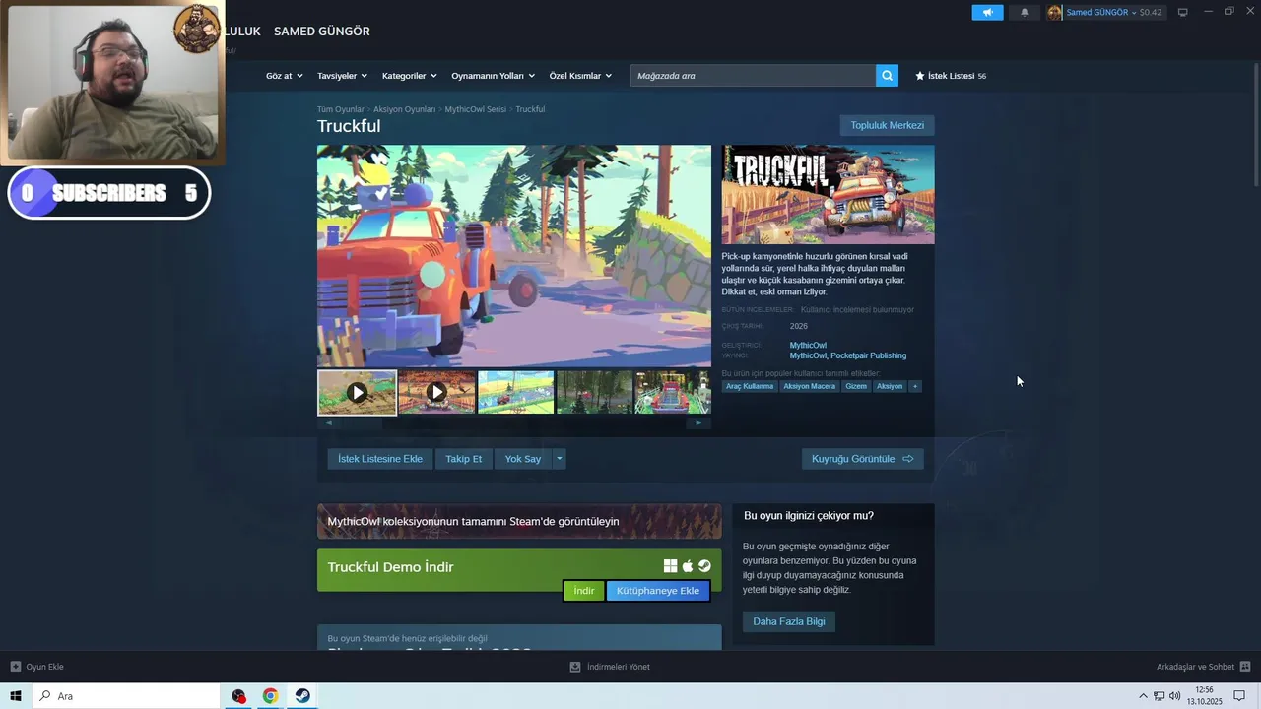This screenshot has width=1261, height=709.
Task: Expand the Kategoriler dropdown menu
Action: coord(410,76)
